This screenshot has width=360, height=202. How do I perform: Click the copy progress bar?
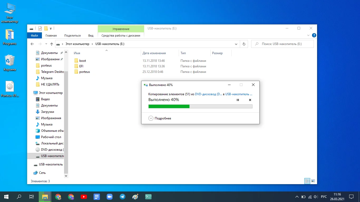click(x=200, y=106)
